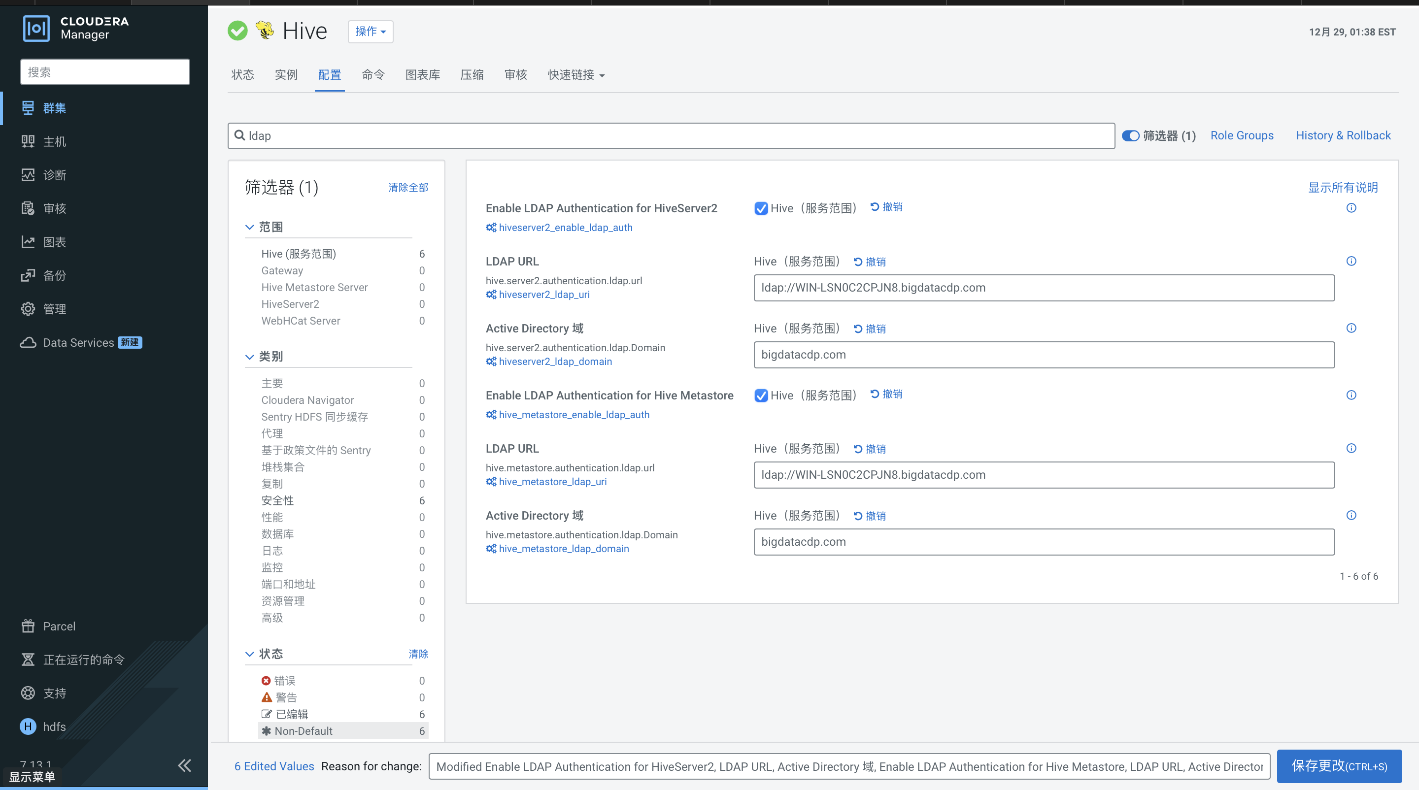Open the 诊断 (Diagnostics) panel icon

click(x=28, y=174)
